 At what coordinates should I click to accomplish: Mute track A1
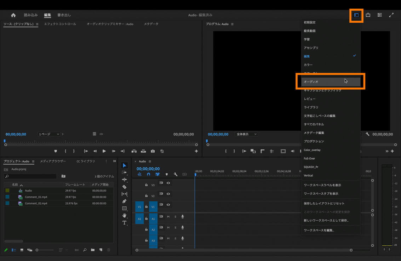[x=168, y=217]
